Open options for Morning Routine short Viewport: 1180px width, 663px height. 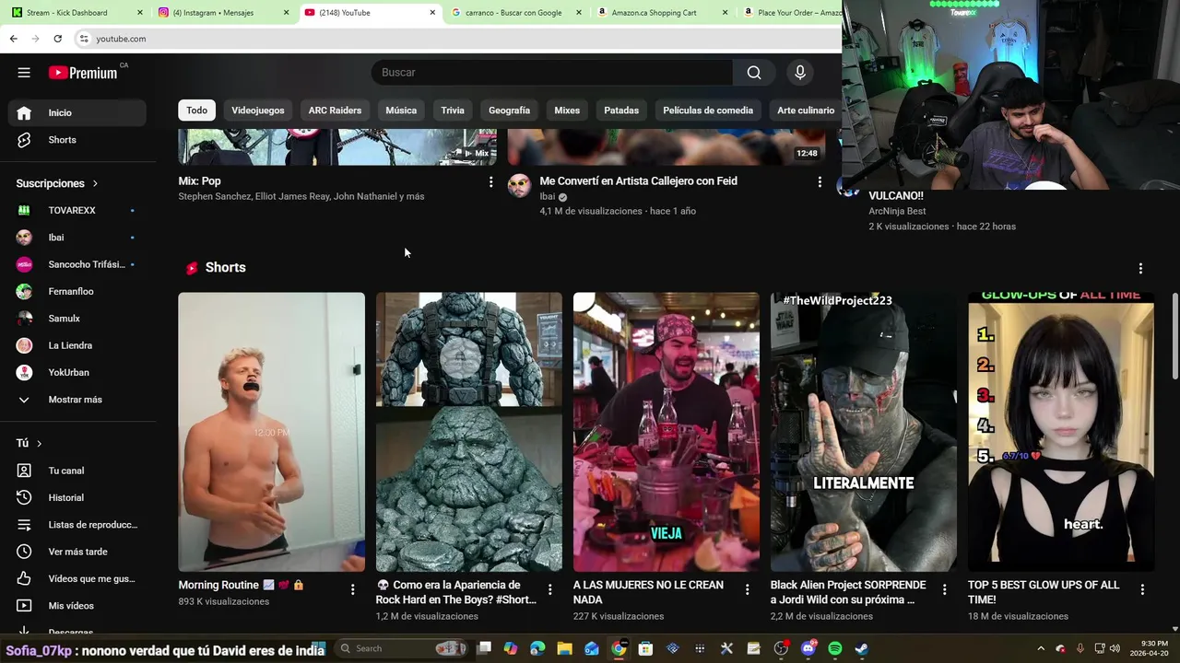[352, 589]
